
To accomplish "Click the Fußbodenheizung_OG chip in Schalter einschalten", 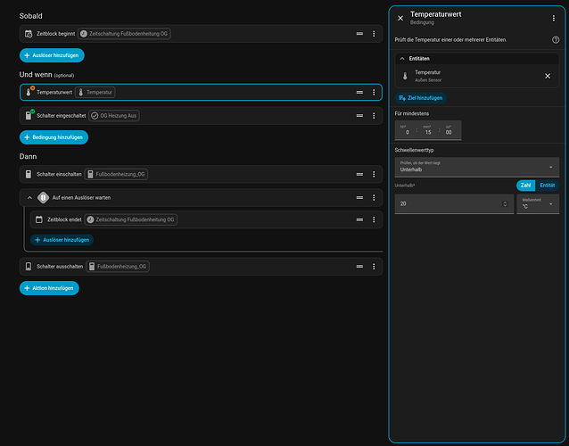I will pyautogui.click(x=116, y=174).
